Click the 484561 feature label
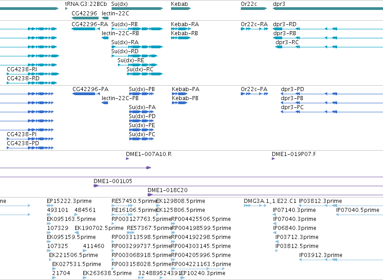This screenshot has width=383, height=280. coord(85,210)
